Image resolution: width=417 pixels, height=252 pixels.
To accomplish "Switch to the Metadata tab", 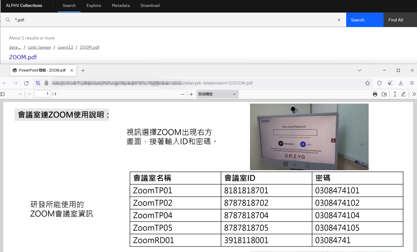I will pyautogui.click(x=121, y=6).
